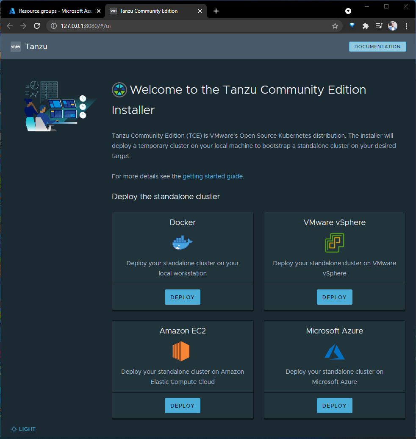Open the tab search dropdown arrow

[x=348, y=11]
